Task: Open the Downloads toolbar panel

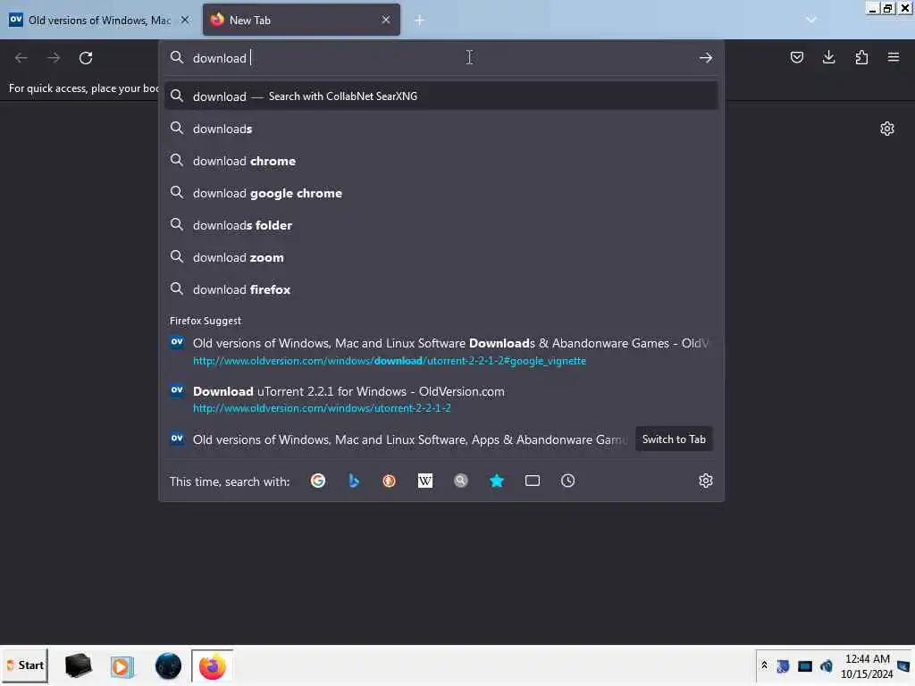Action: 828,57
